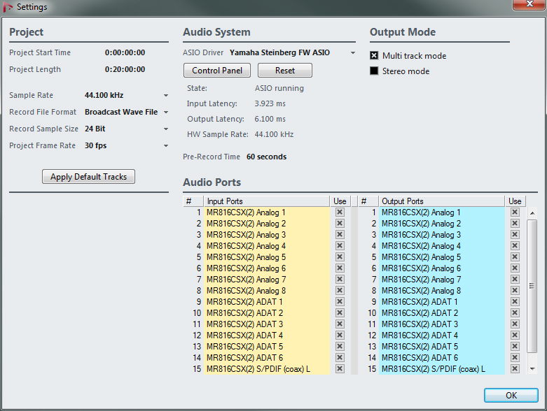
Task: Click the Settings window app icon
Action: click(x=8, y=6)
